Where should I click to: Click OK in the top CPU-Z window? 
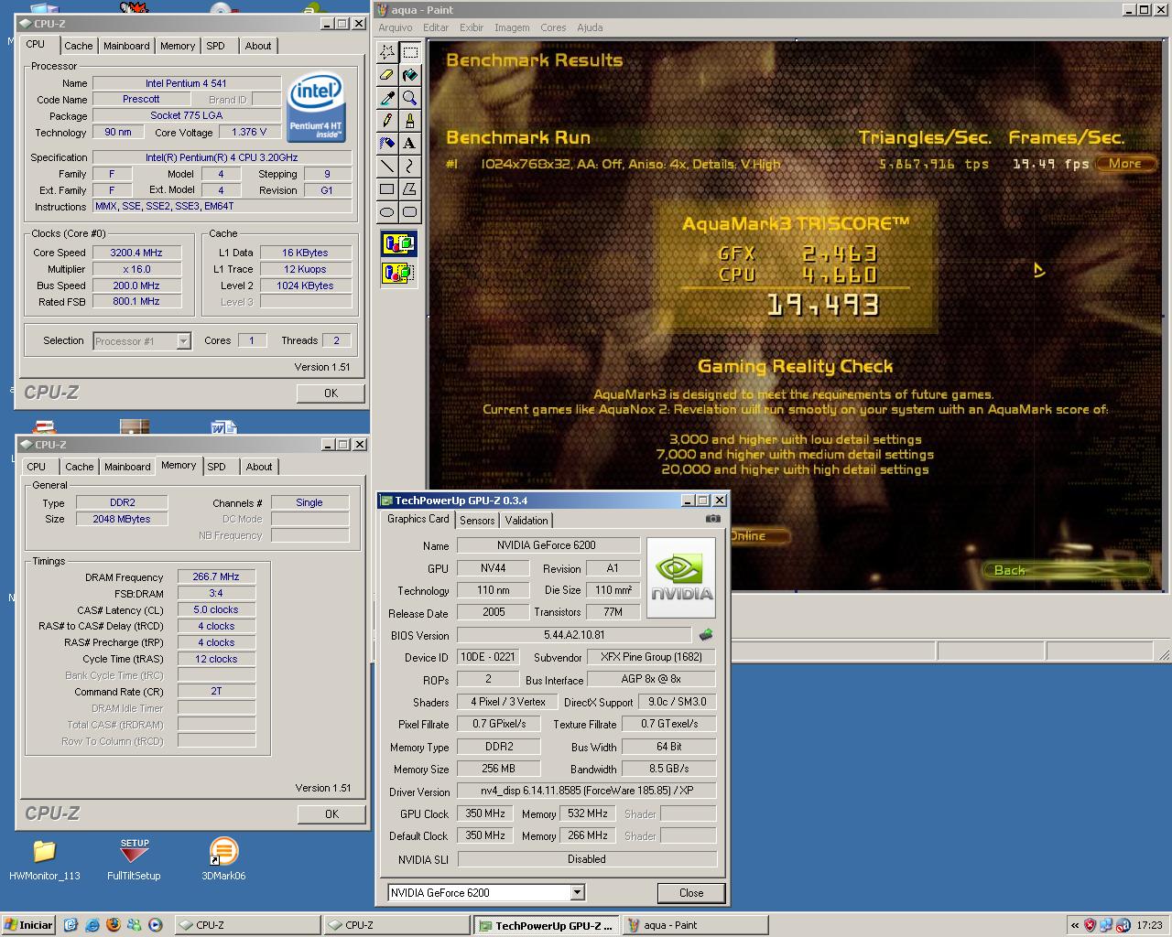click(x=331, y=393)
